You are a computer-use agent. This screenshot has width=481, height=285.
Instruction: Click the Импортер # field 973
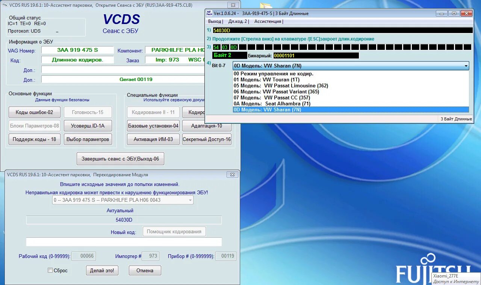pos(151,256)
